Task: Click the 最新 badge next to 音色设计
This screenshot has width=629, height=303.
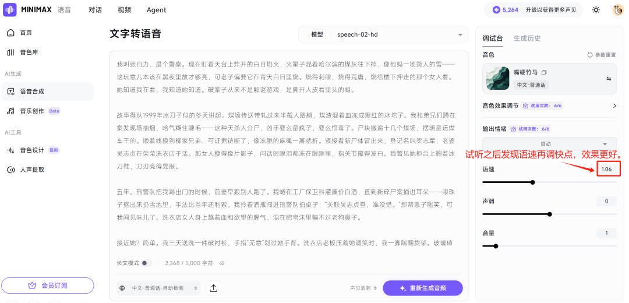Action: 54,150
